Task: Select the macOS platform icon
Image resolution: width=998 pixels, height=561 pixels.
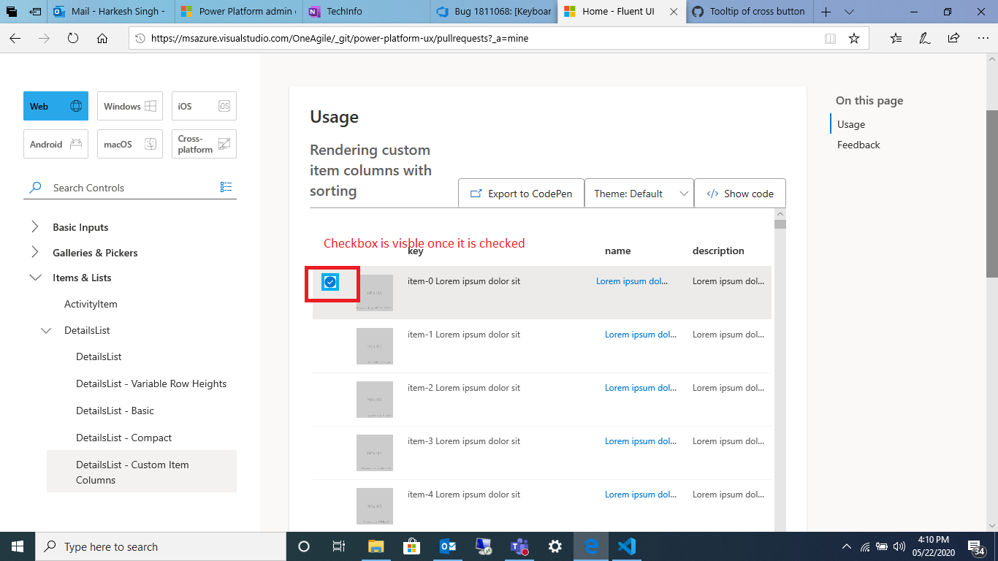Action: pyautogui.click(x=151, y=144)
